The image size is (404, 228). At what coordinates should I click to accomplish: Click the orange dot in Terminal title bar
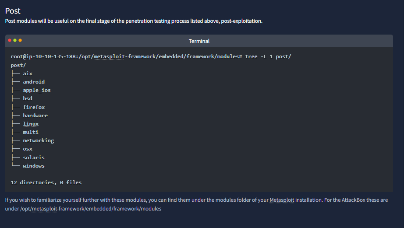point(20,40)
